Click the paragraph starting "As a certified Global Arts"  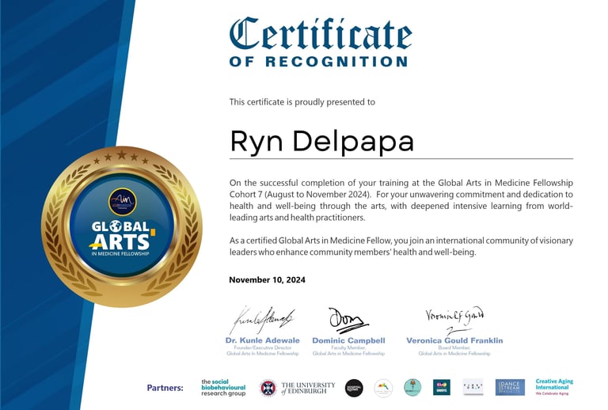coord(401,246)
